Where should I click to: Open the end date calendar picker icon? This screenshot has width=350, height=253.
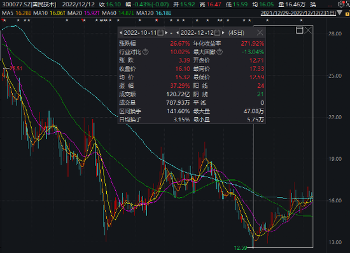click(x=218, y=33)
